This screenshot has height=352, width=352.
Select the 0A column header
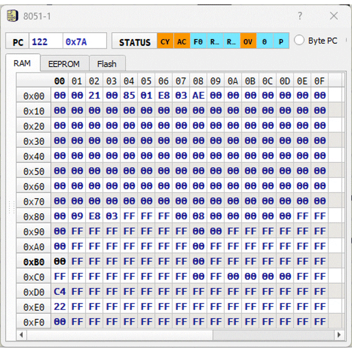click(x=233, y=81)
